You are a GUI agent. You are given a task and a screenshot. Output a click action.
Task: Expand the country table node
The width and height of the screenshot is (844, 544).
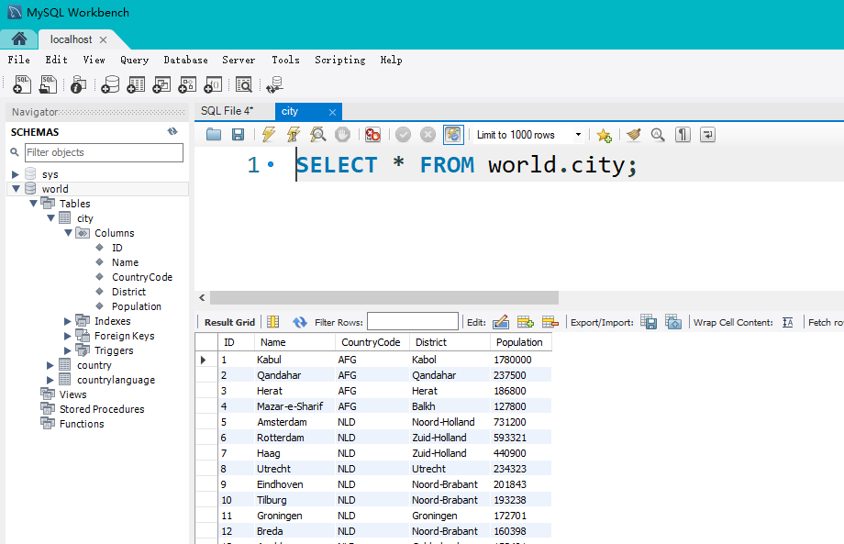click(50, 365)
